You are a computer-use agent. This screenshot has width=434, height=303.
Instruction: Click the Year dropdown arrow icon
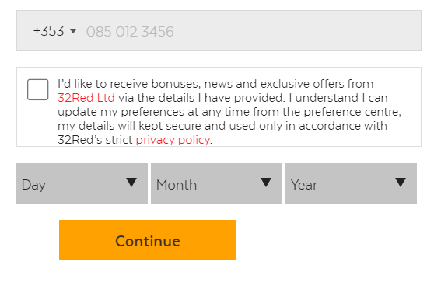point(401,183)
